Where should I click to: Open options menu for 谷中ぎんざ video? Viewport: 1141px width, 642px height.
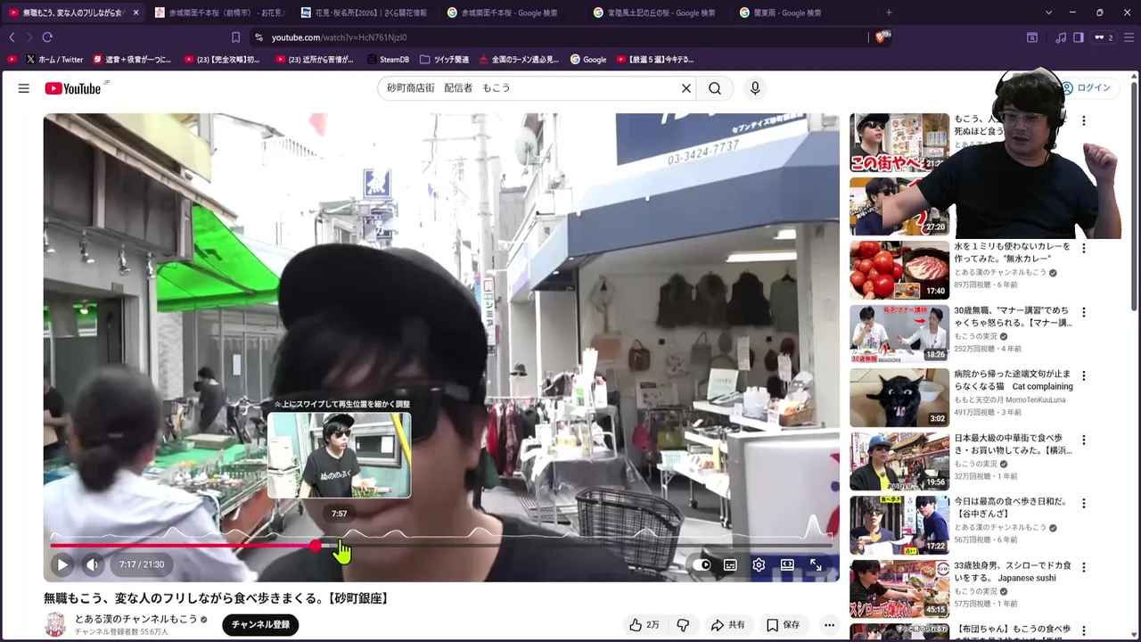[x=1084, y=504]
